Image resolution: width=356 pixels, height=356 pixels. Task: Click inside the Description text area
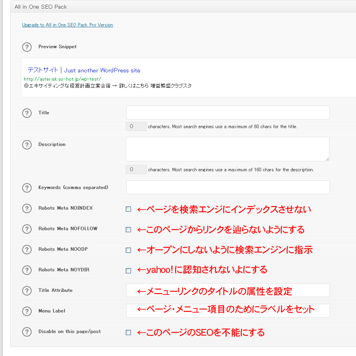(228, 149)
